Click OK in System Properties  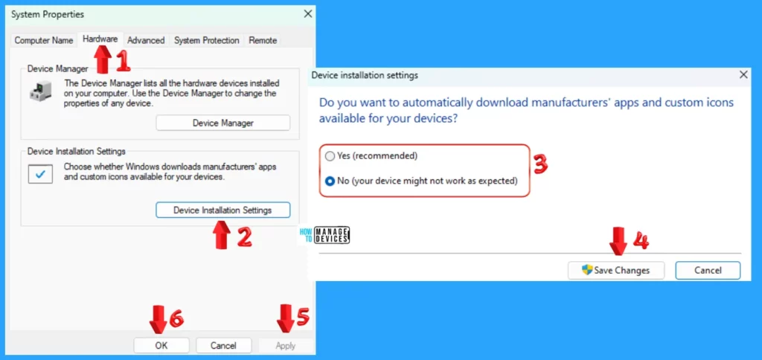(x=161, y=345)
